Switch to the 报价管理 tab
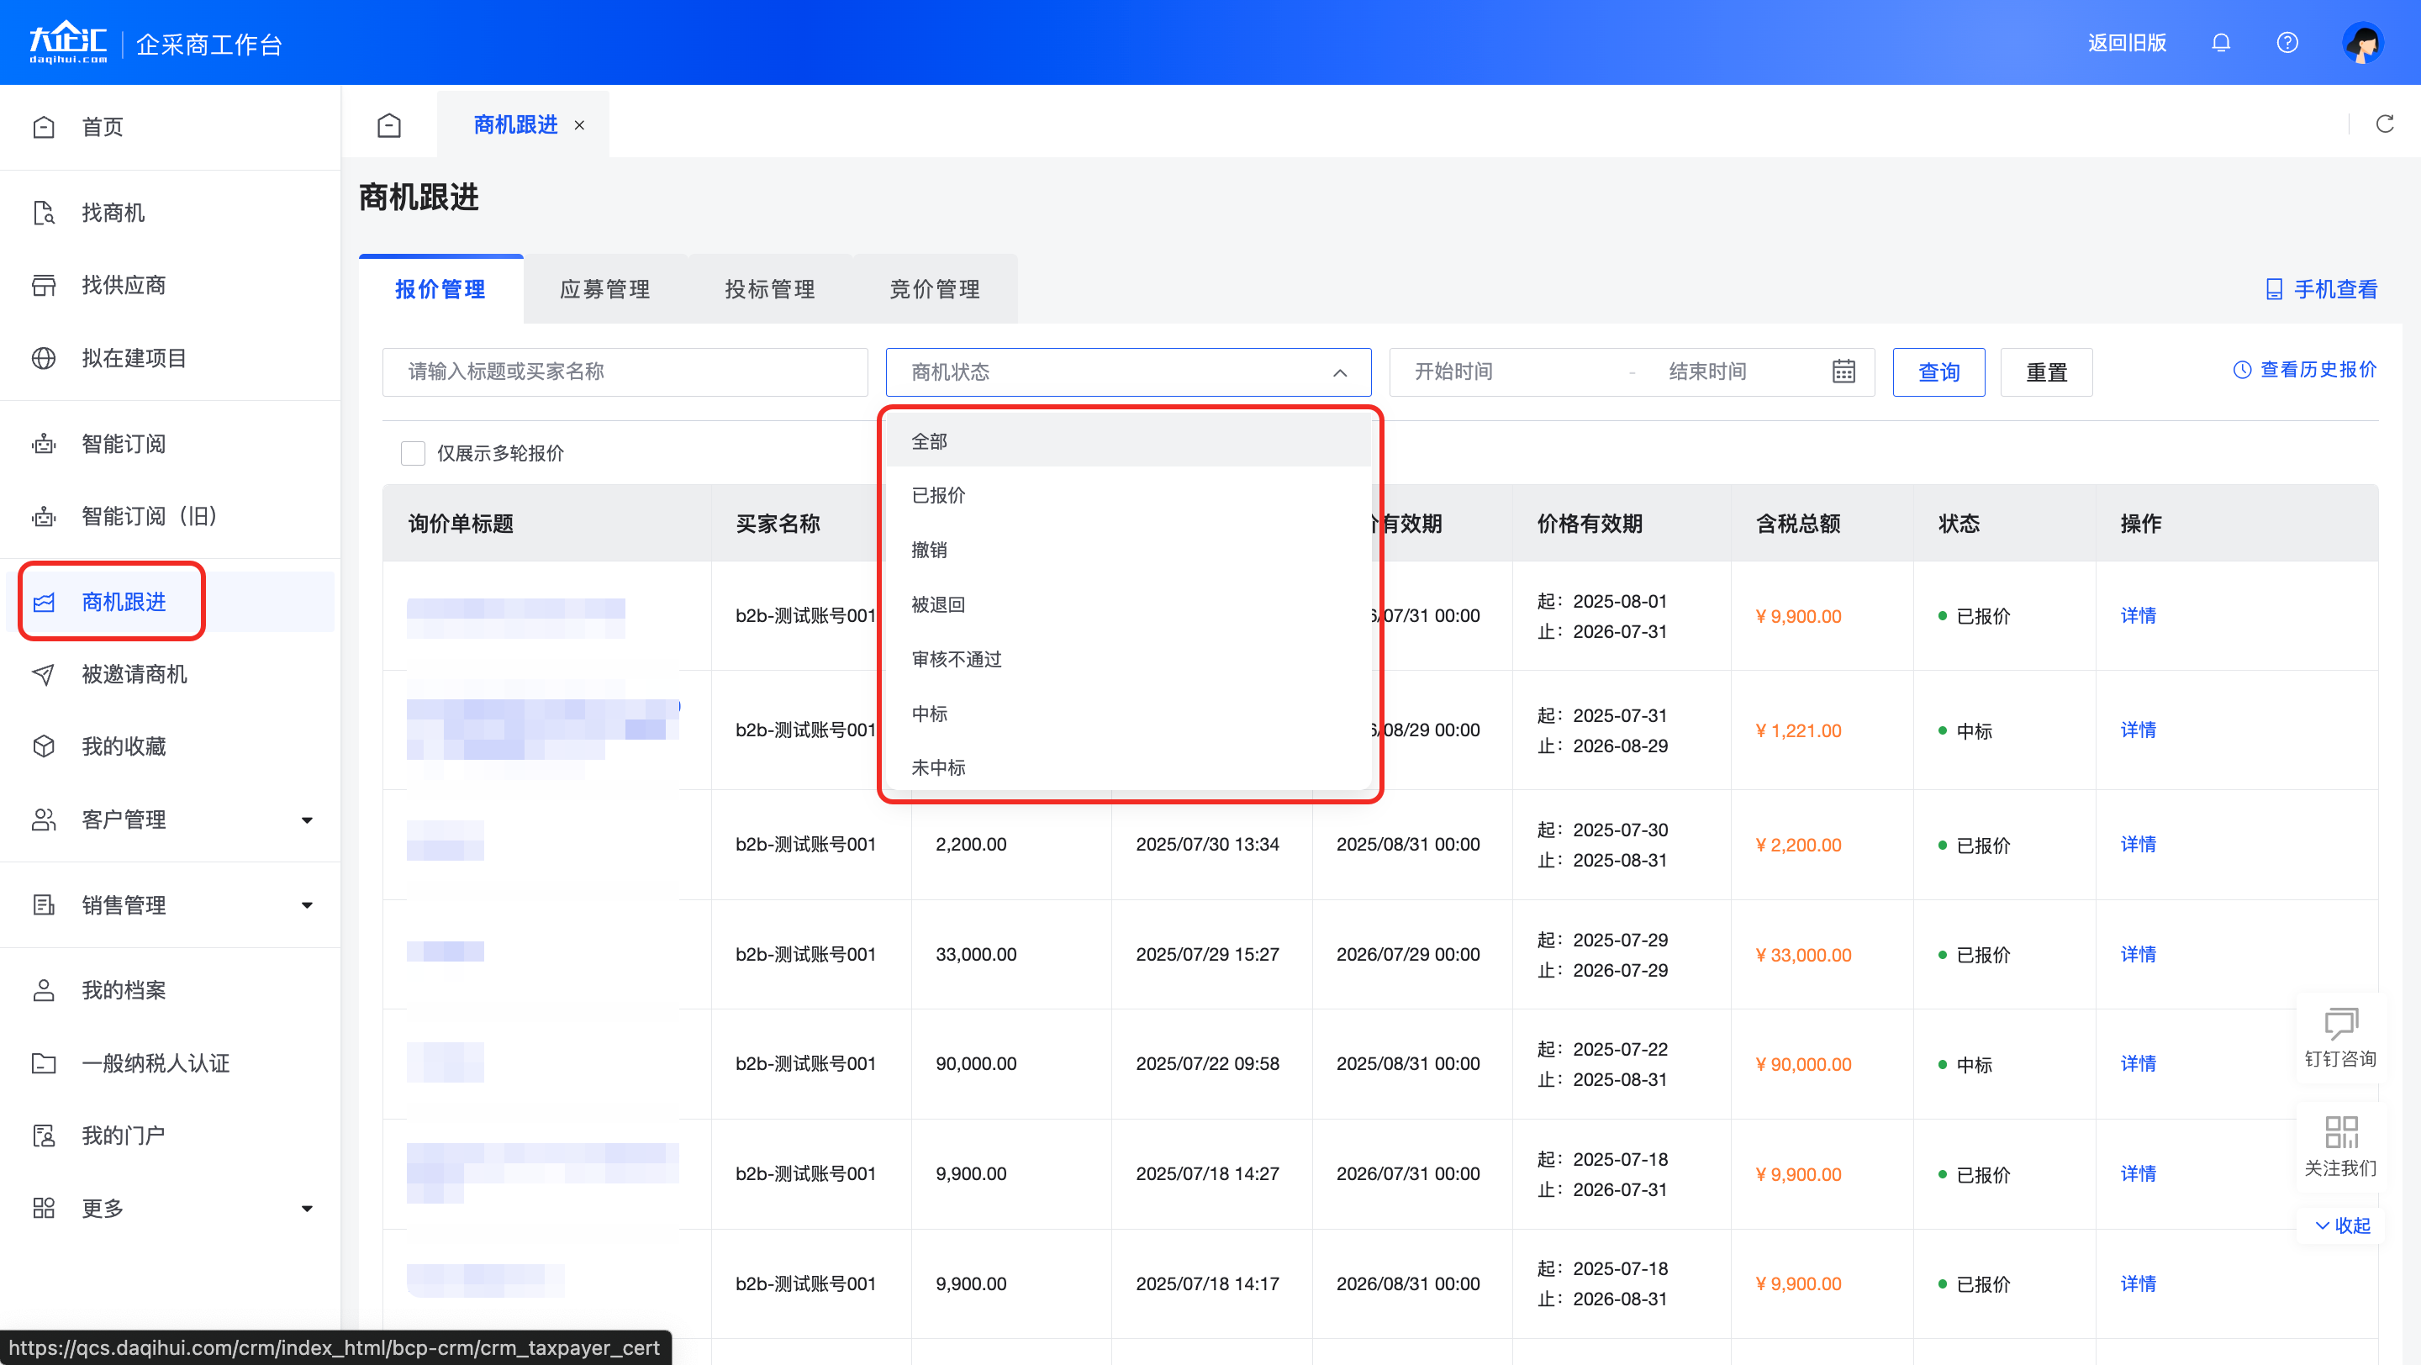 pos(440,289)
